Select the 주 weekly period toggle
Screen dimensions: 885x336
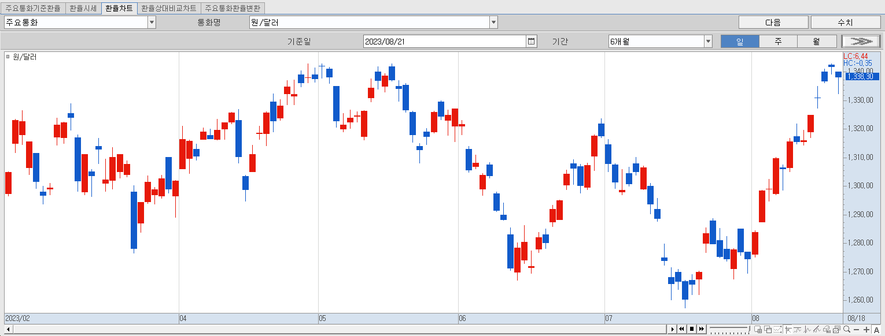point(778,41)
